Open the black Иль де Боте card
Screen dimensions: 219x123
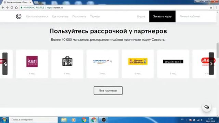(173, 64)
